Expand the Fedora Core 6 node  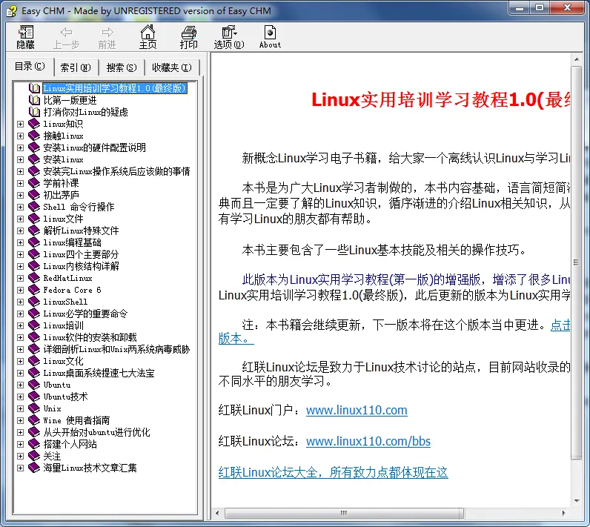click(x=20, y=290)
